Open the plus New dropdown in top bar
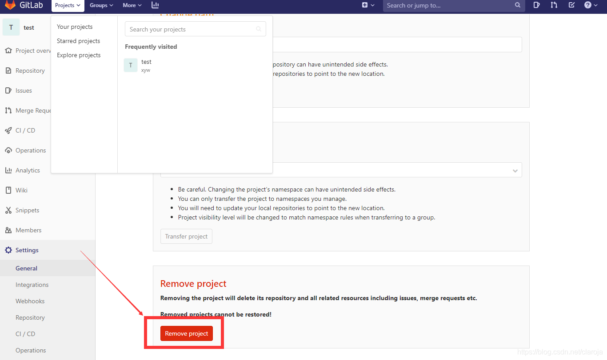This screenshot has width=607, height=360. click(x=368, y=5)
